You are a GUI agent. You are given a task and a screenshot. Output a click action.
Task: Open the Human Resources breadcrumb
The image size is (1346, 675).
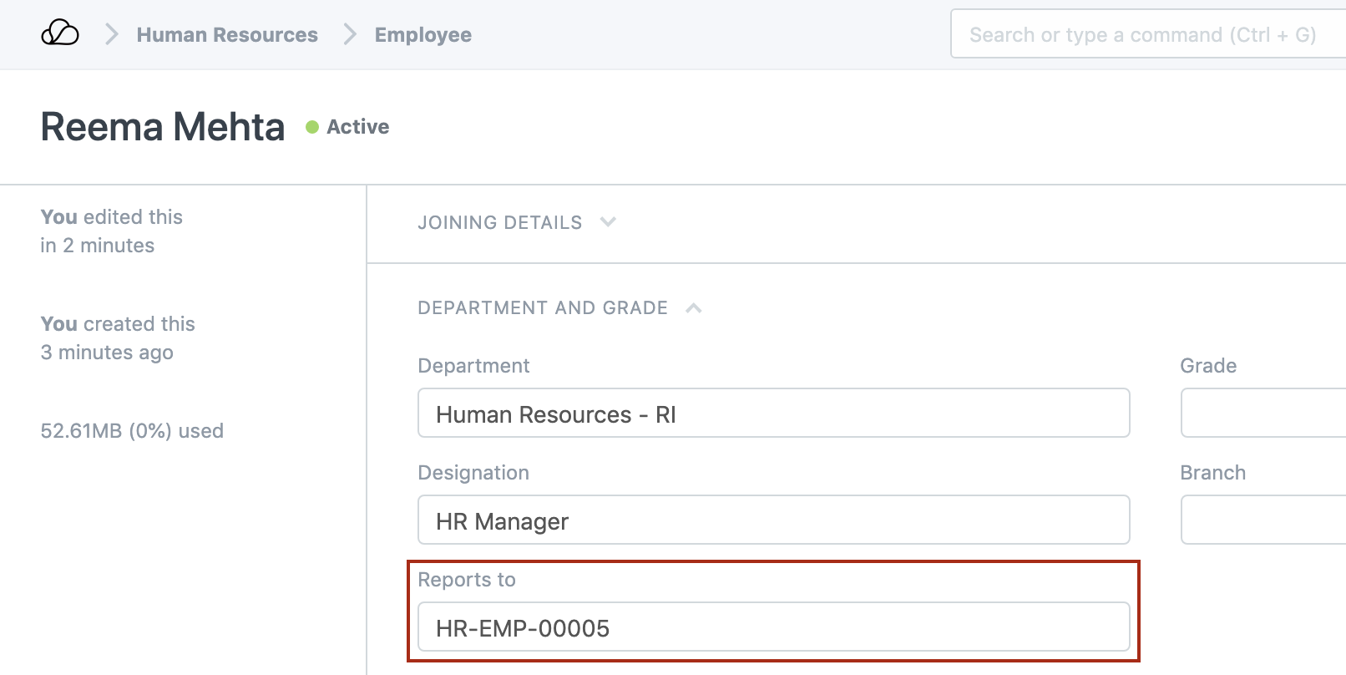pyautogui.click(x=227, y=35)
